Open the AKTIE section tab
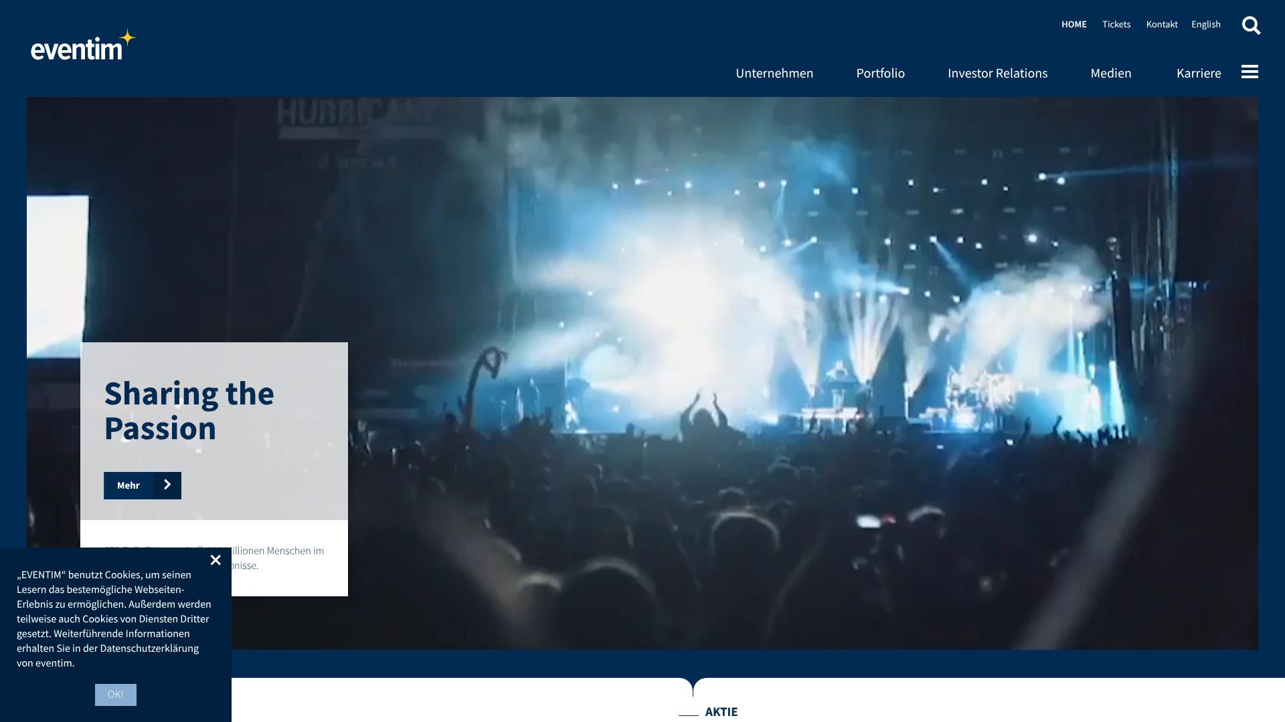 tap(721, 712)
